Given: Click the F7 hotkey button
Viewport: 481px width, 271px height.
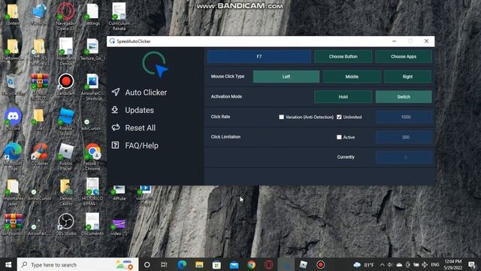Looking at the screenshot, I should pyautogui.click(x=259, y=56).
